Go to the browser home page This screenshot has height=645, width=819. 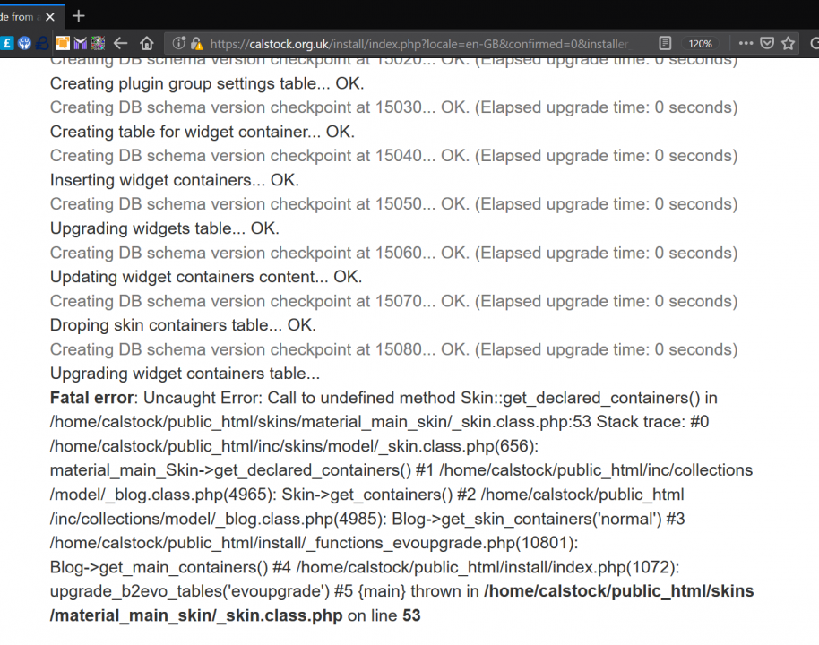pyautogui.click(x=147, y=43)
